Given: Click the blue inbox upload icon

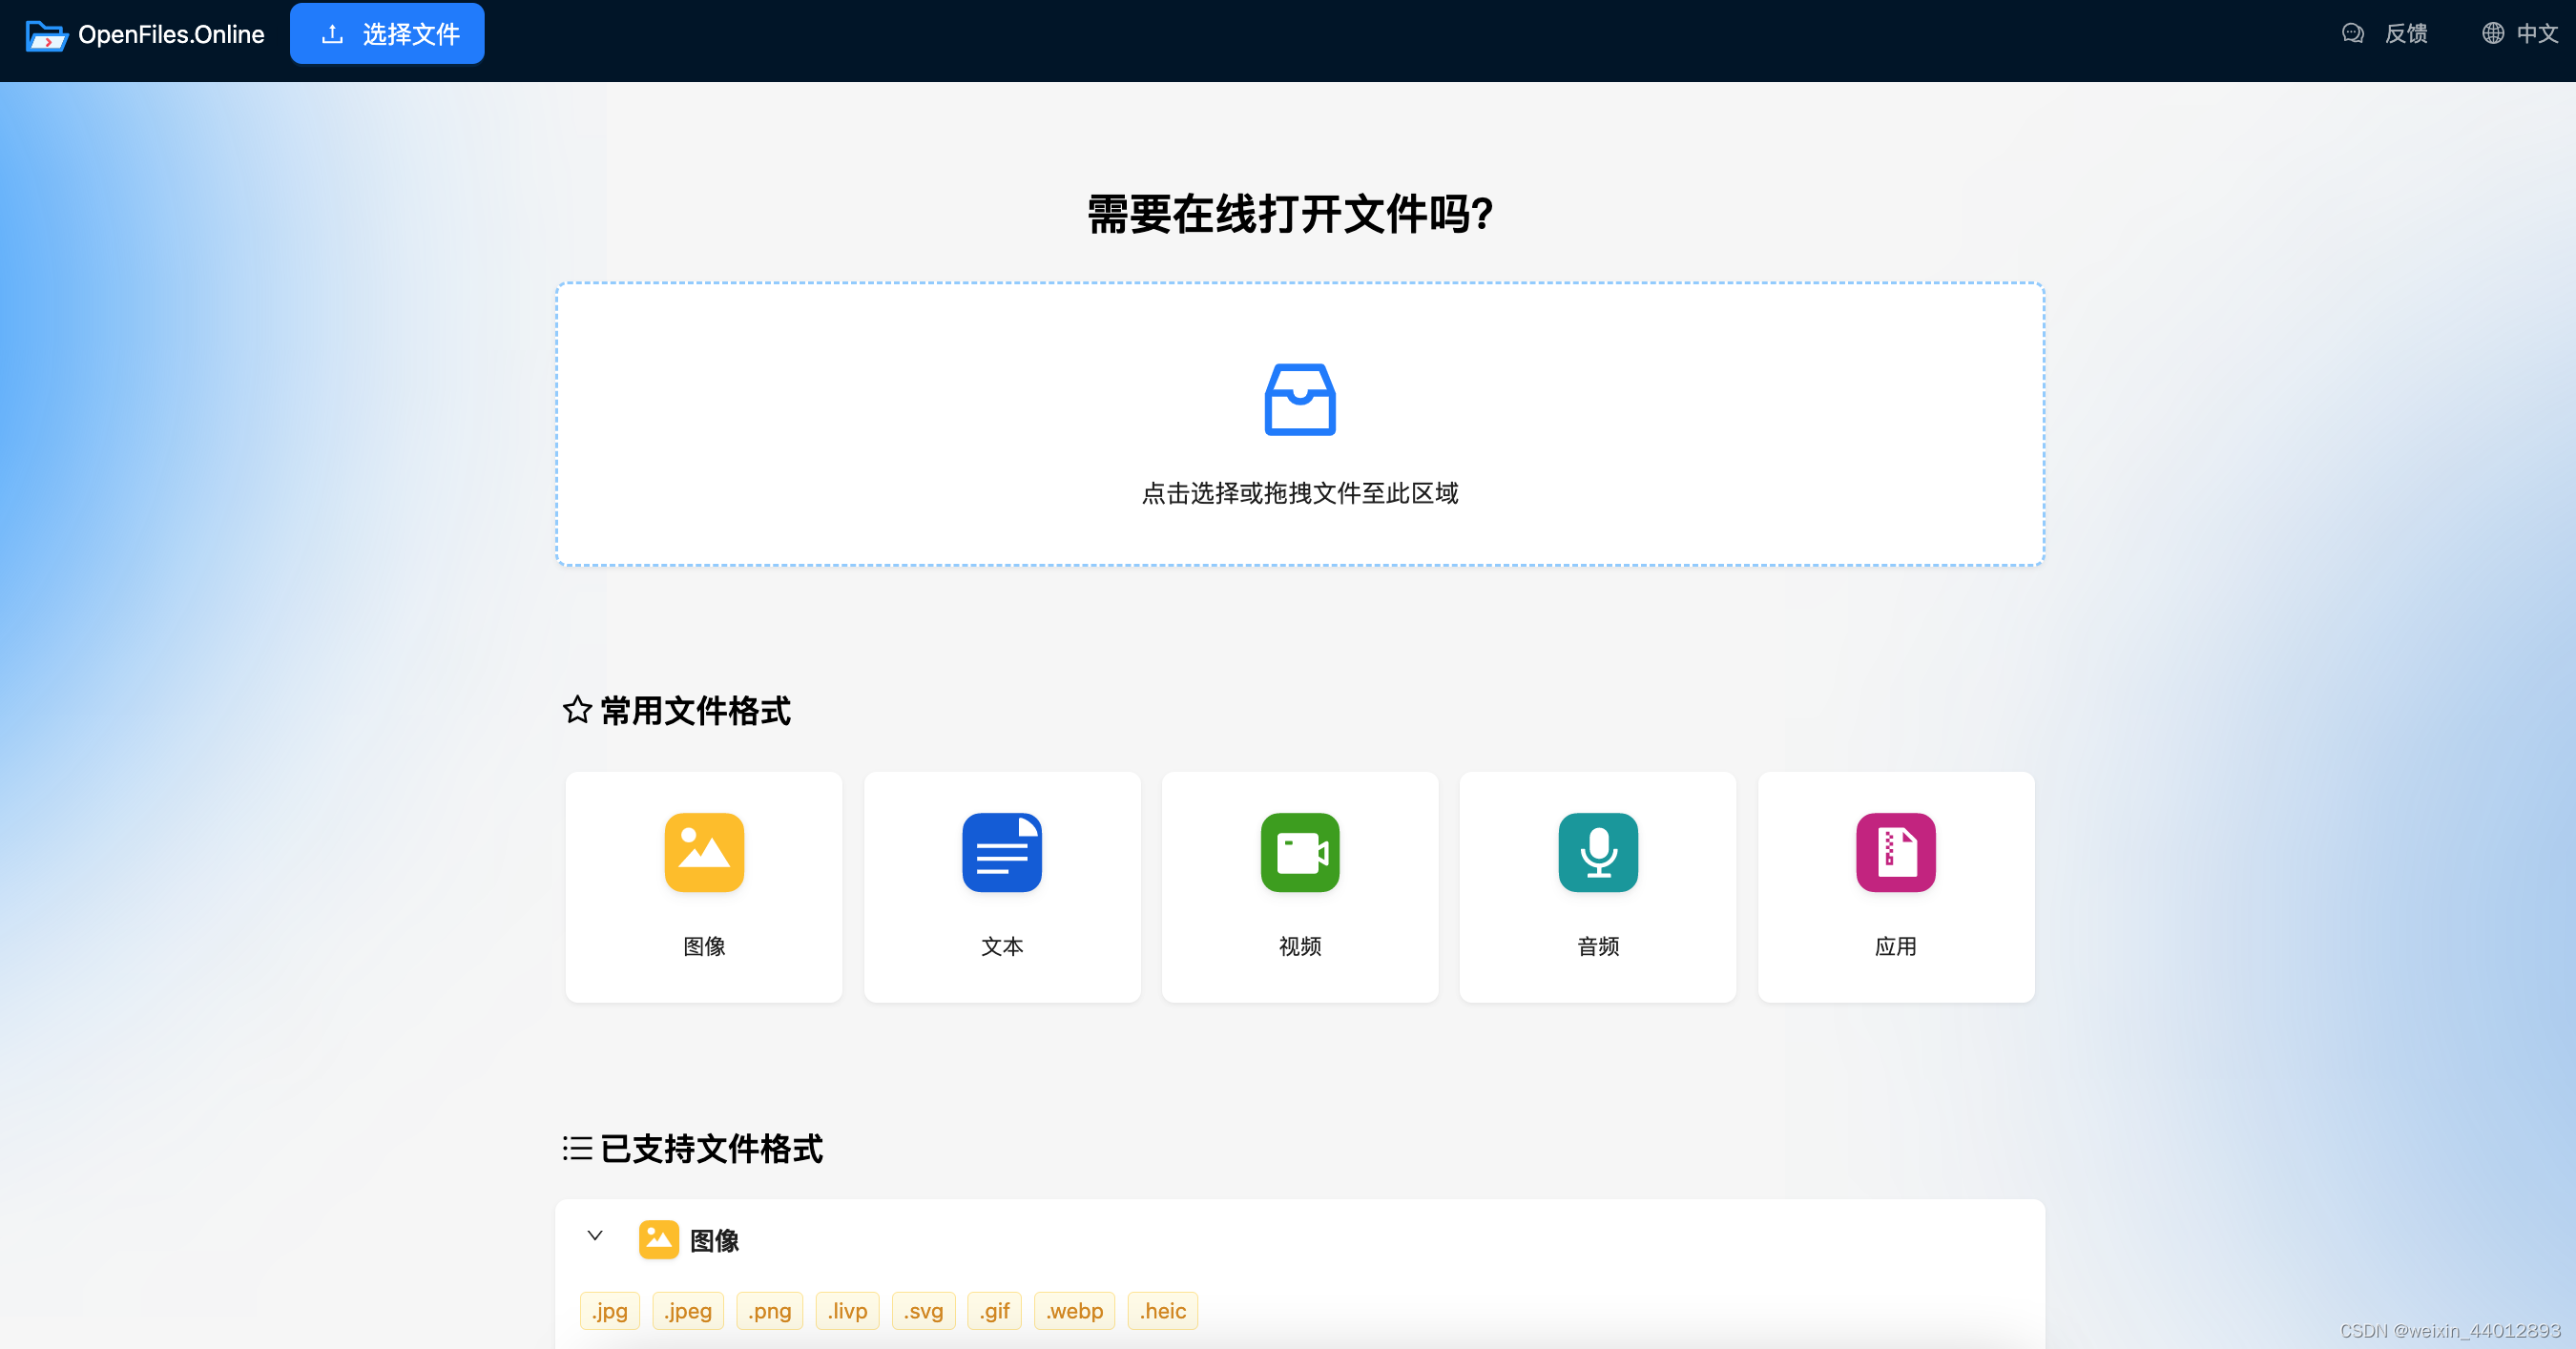Looking at the screenshot, I should [x=1300, y=400].
